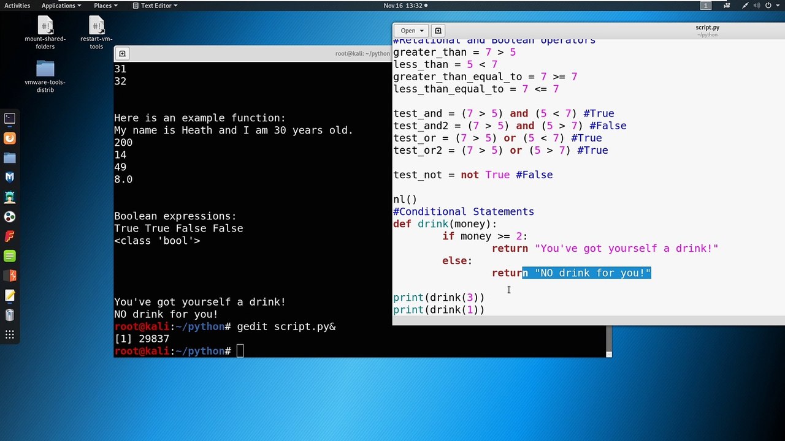Expand the Open recent files dropdown arrow
Image resolution: width=785 pixels, height=441 pixels.
[422, 31]
